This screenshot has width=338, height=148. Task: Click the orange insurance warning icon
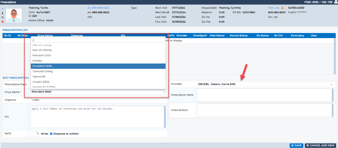[282, 8]
